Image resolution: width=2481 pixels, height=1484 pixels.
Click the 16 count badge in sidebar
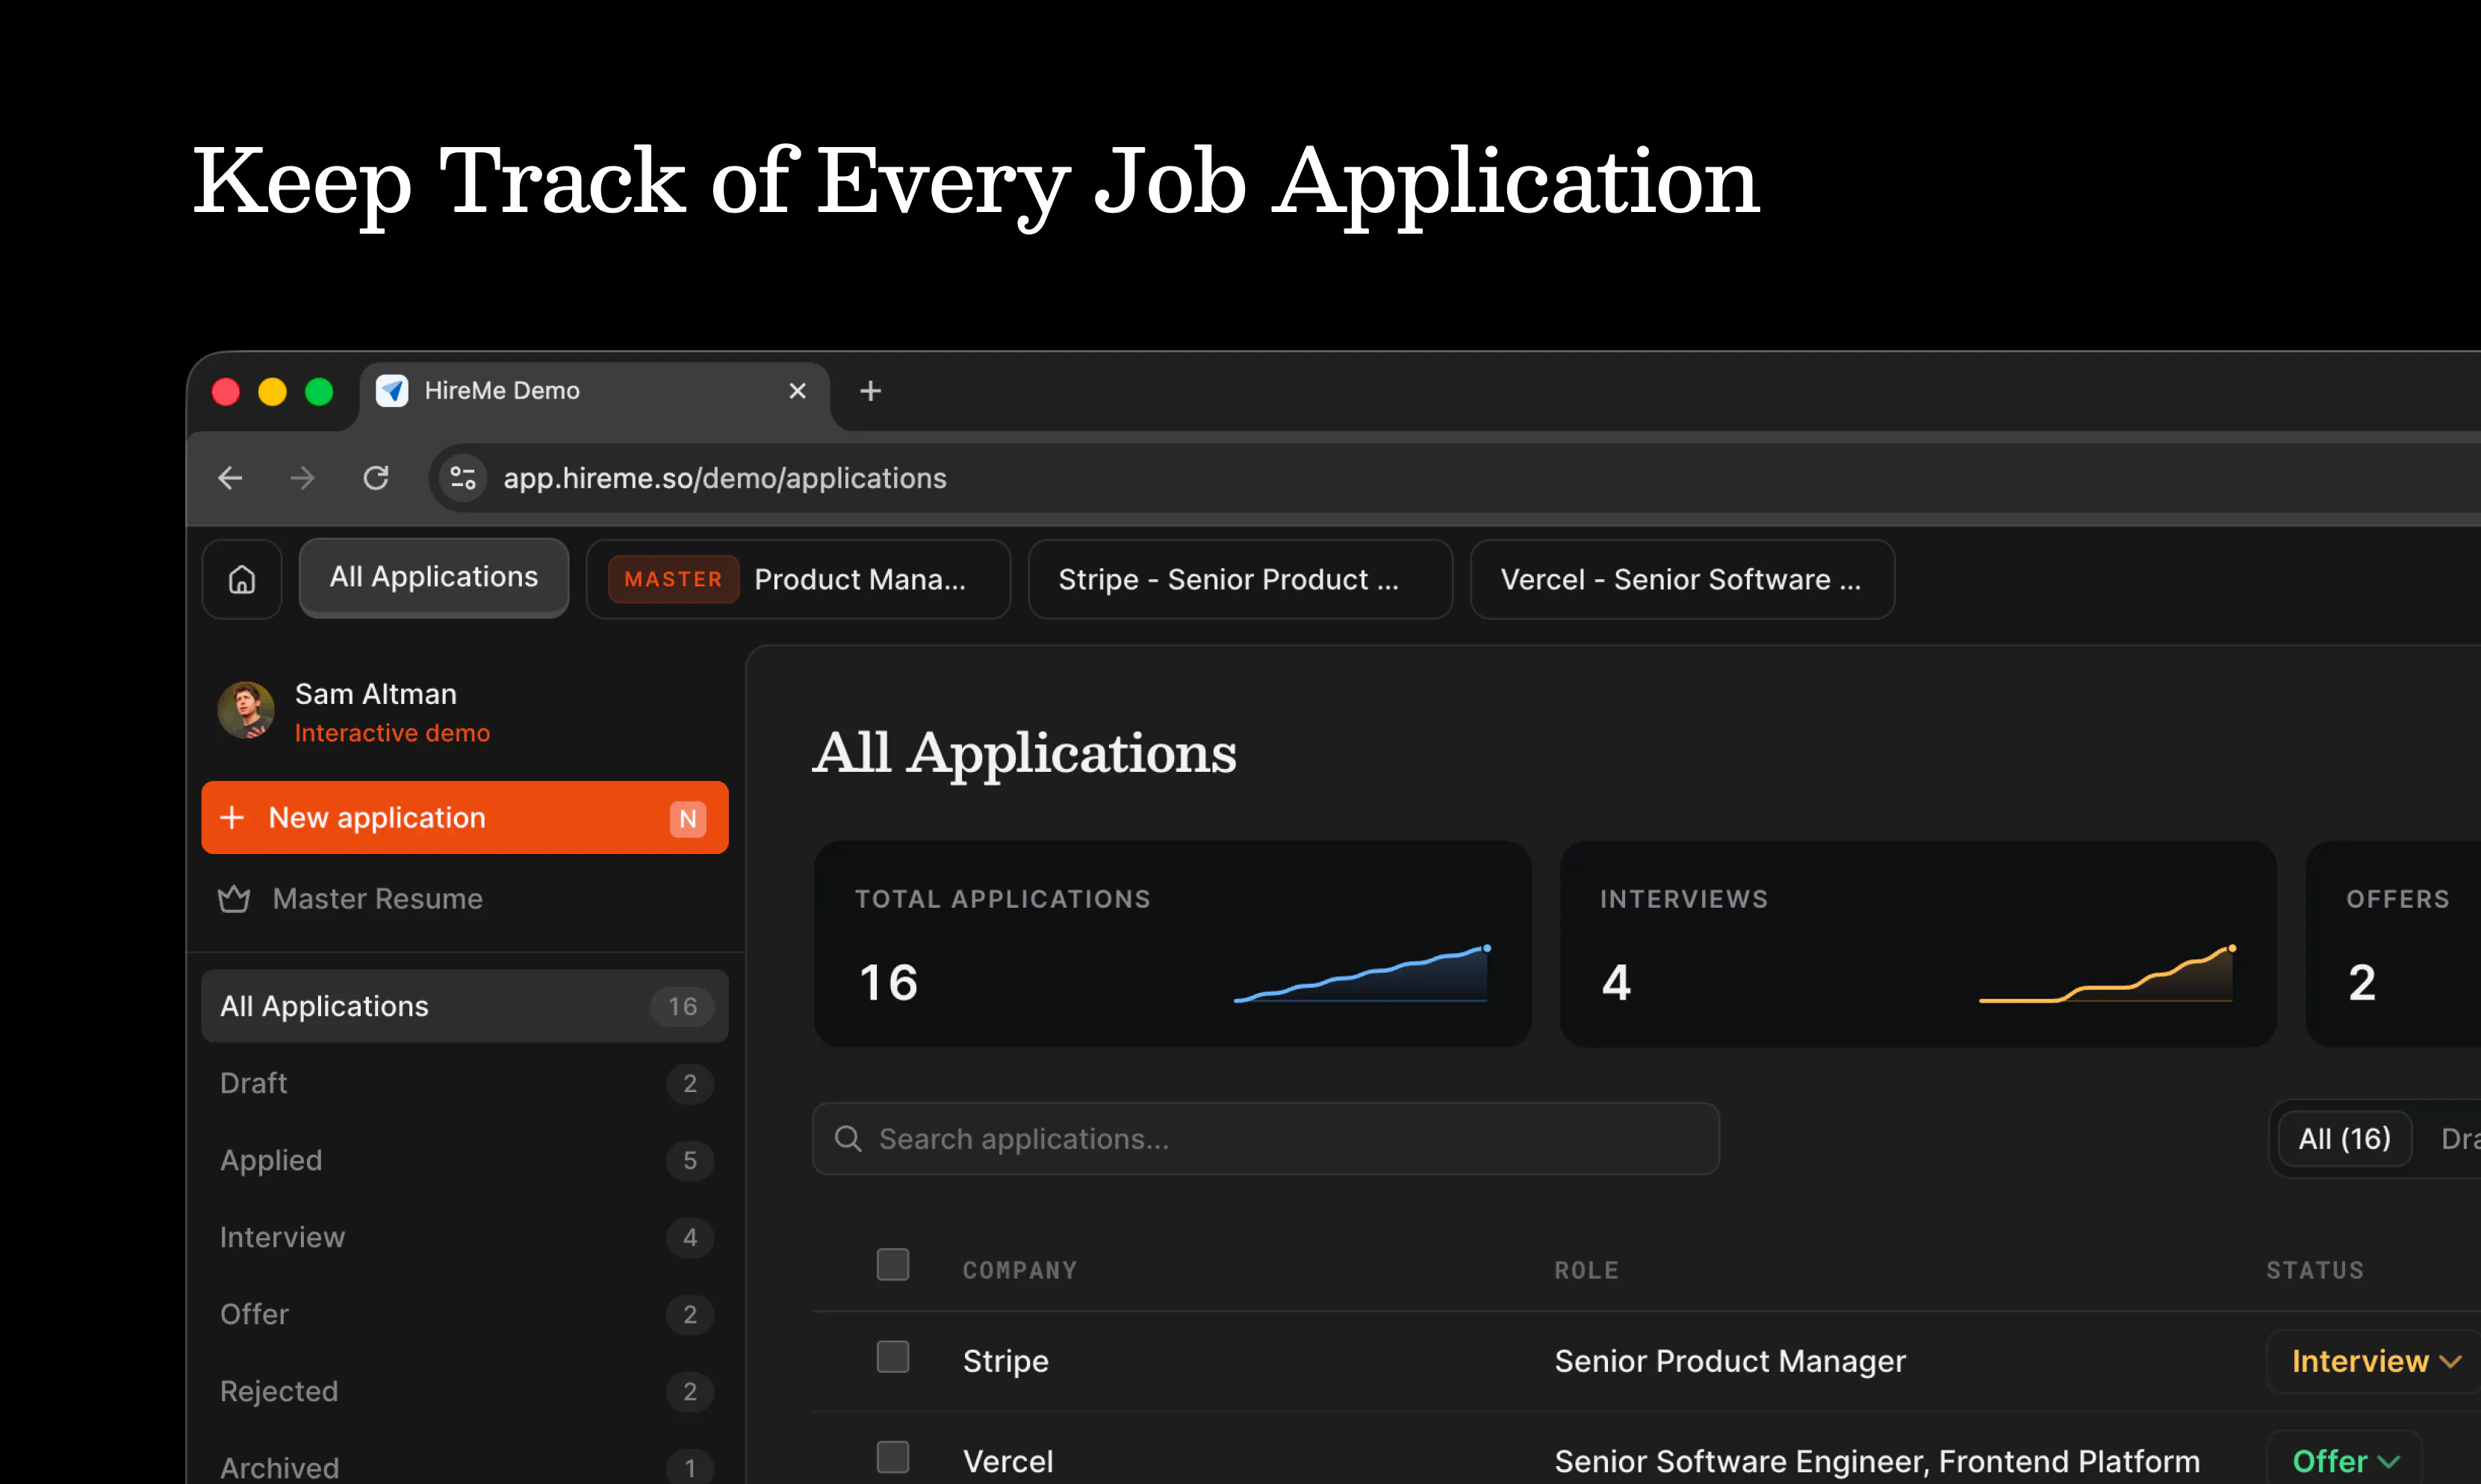(x=683, y=1006)
